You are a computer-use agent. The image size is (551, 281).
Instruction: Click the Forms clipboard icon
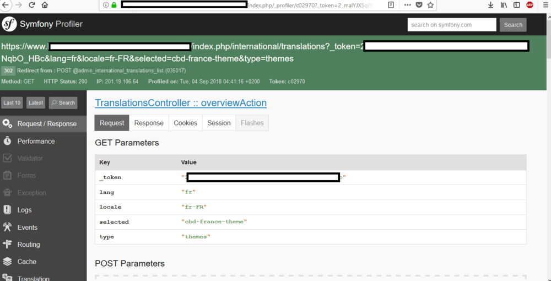tap(7, 175)
